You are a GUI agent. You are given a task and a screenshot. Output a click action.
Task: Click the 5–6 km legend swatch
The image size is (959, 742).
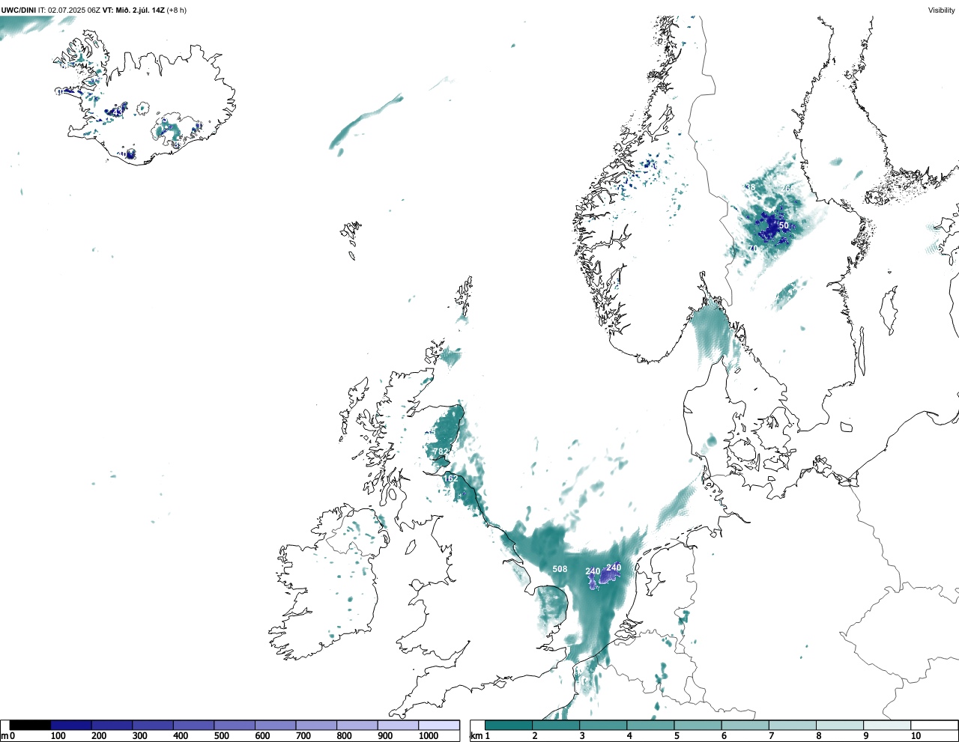(698, 725)
